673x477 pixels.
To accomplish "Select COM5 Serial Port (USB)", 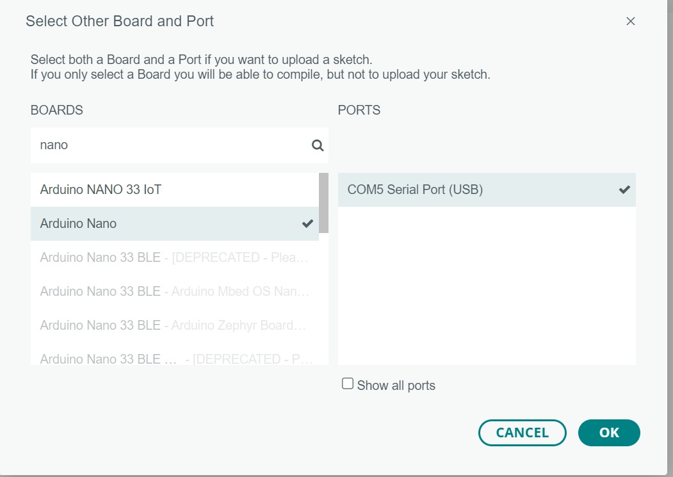I will 415,190.
